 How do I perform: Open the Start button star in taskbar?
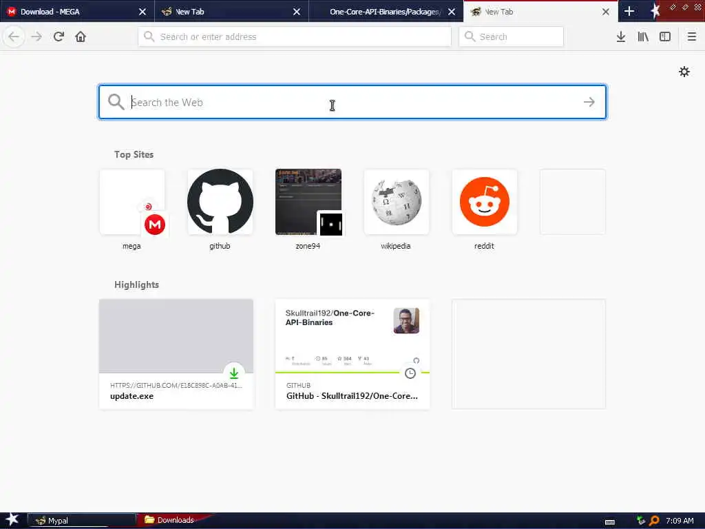pyautogui.click(x=12, y=519)
